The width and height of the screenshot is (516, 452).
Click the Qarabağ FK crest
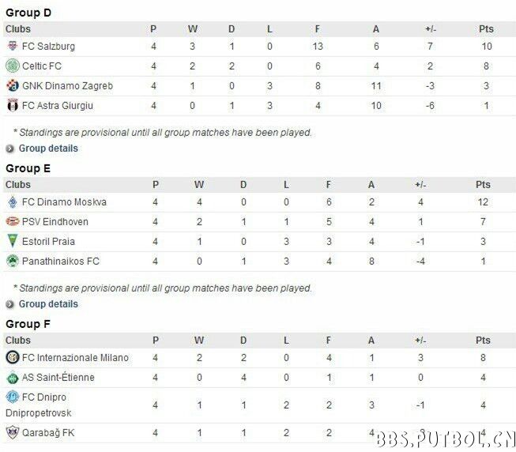click(13, 432)
